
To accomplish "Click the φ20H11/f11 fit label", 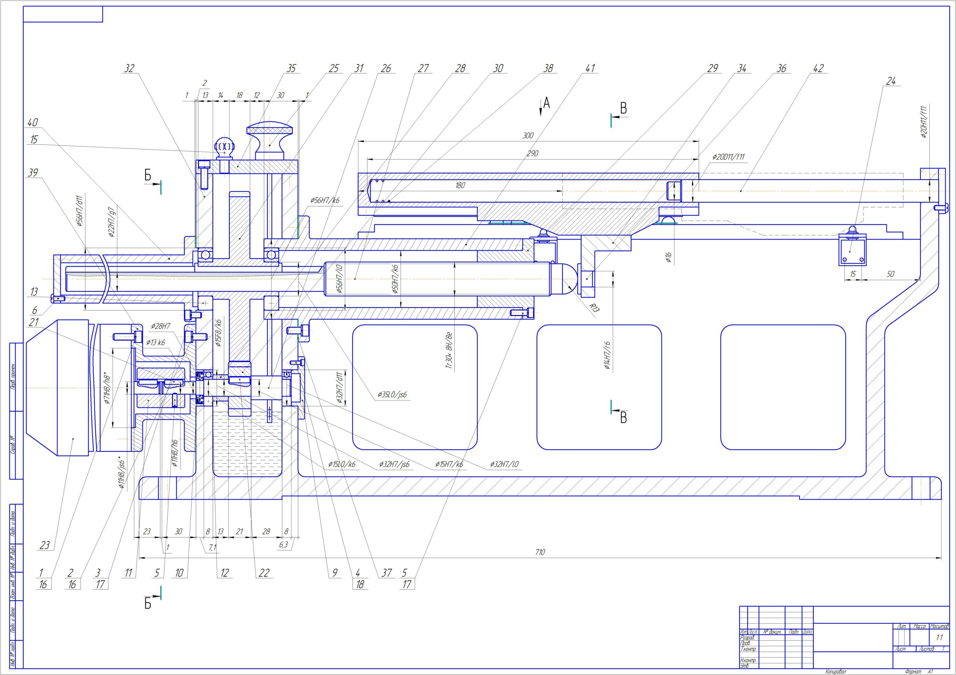I will point(924,122).
